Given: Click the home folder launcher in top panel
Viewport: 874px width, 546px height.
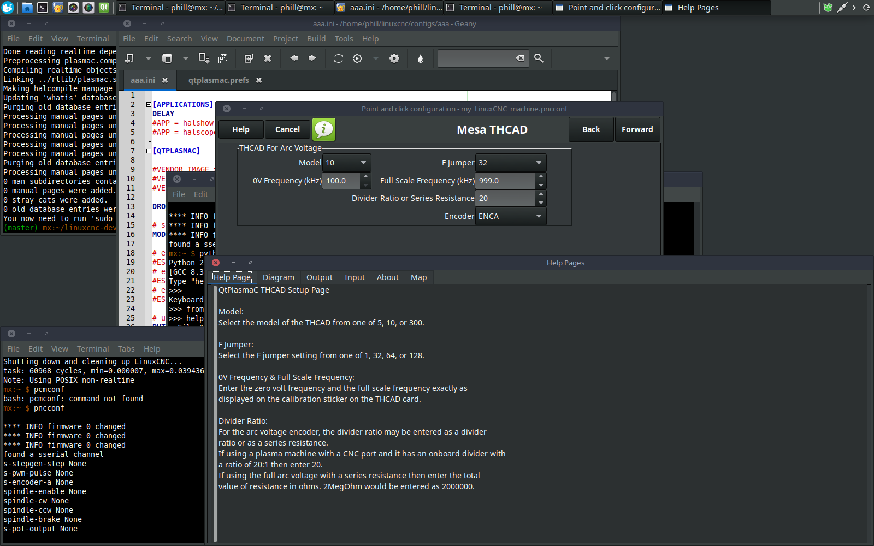Looking at the screenshot, I should [x=27, y=8].
